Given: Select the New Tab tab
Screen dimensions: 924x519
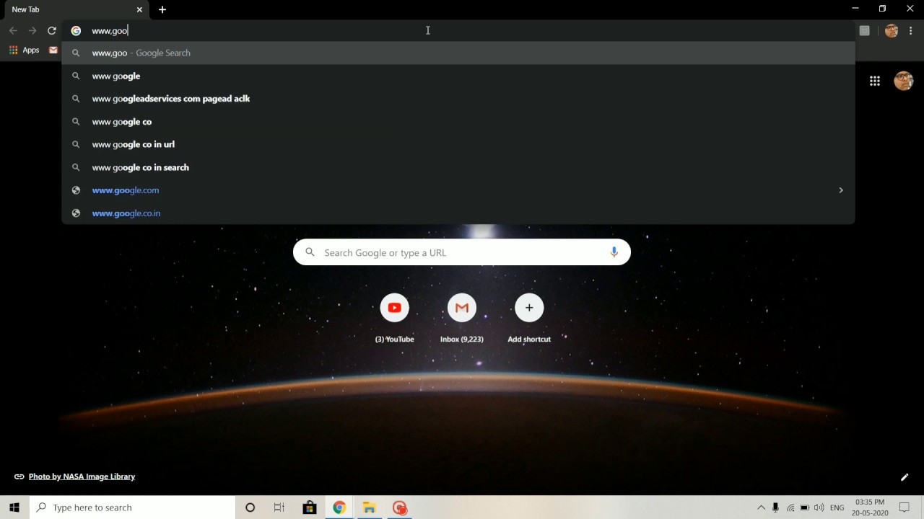Looking at the screenshot, I should tap(75, 9).
